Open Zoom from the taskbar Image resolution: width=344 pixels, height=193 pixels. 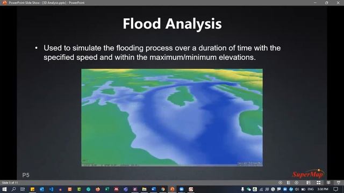[182, 189]
